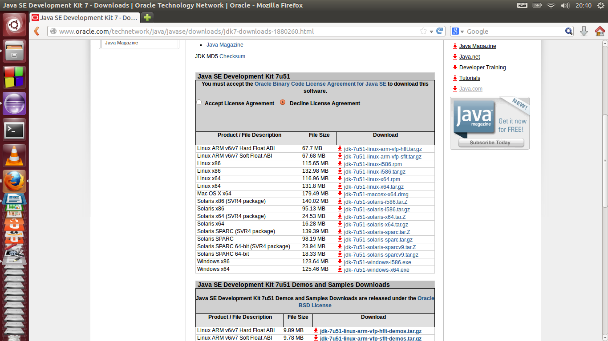Download jdk-7u51-solaris-x64.tar.gz
This screenshot has height=341, width=608.
[376, 225]
